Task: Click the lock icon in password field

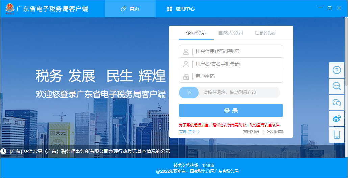Action: [186, 77]
